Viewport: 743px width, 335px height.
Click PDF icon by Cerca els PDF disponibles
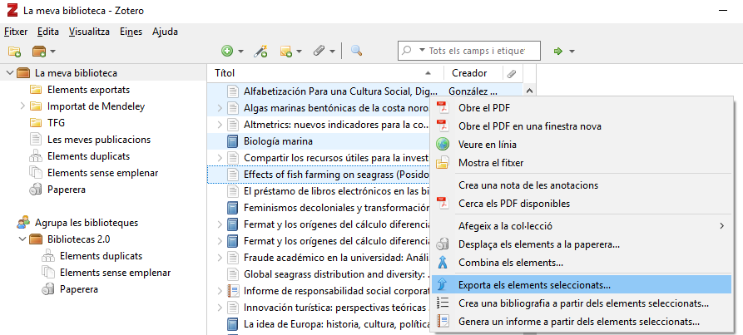pyautogui.click(x=442, y=204)
